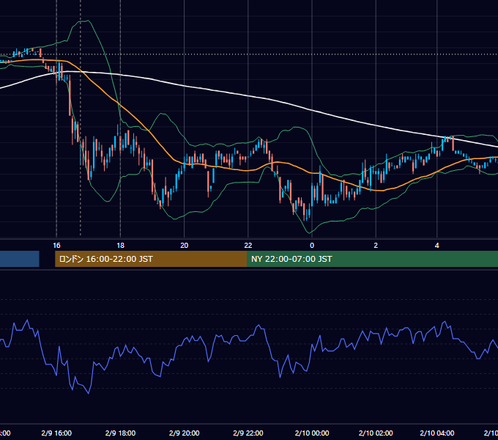The image size is (498, 440).
Task: Click the 2/10 04:00 label on the lower axis
Action: (x=437, y=433)
